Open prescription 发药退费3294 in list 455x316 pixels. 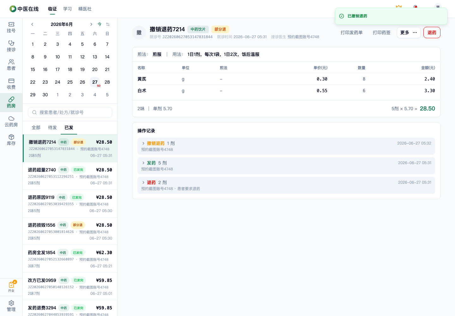[70, 308]
